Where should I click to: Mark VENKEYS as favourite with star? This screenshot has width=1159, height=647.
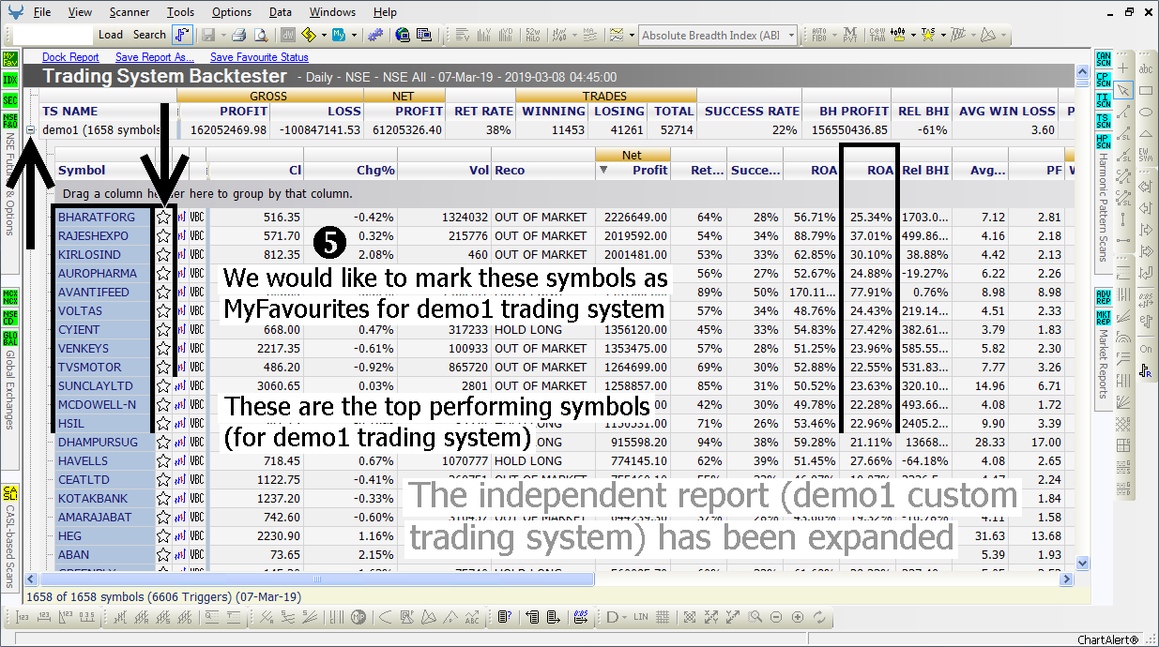tap(163, 348)
